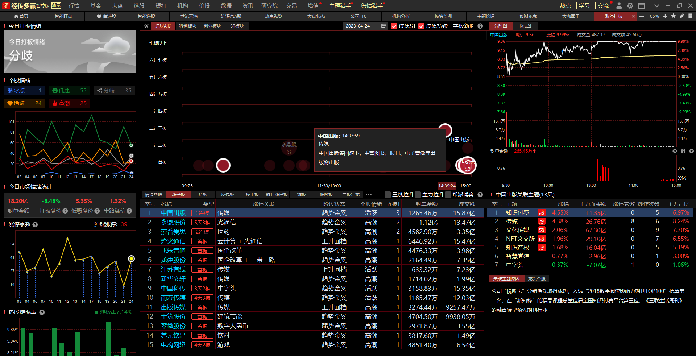Click help icon next to 低吸溢价
This screenshot has width=696, height=356.
[97, 211]
